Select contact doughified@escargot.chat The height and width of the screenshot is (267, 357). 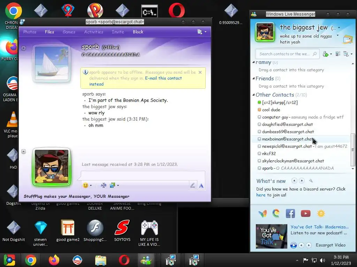pos(301,124)
